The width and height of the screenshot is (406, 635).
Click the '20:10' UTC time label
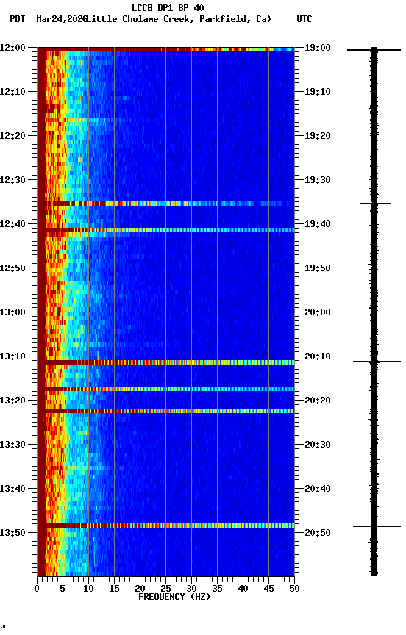[x=318, y=356]
